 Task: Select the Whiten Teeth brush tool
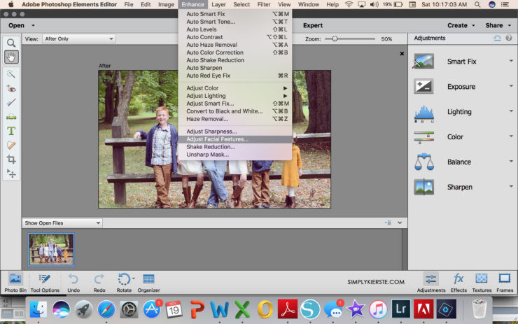click(x=11, y=103)
